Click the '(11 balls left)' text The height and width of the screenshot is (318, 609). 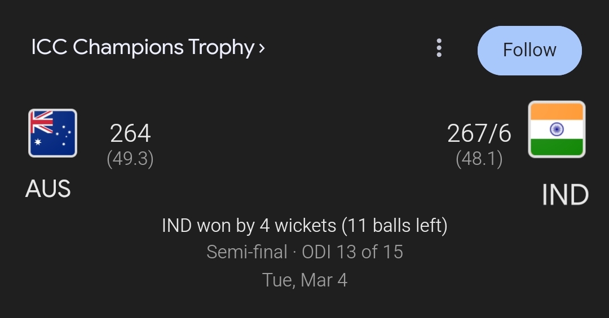tap(394, 226)
